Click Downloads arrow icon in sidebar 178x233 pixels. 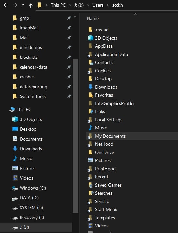(15, 149)
